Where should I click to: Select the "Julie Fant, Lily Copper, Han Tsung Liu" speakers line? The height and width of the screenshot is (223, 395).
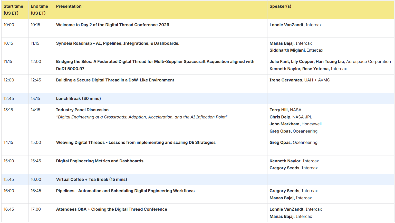[x=330, y=62]
